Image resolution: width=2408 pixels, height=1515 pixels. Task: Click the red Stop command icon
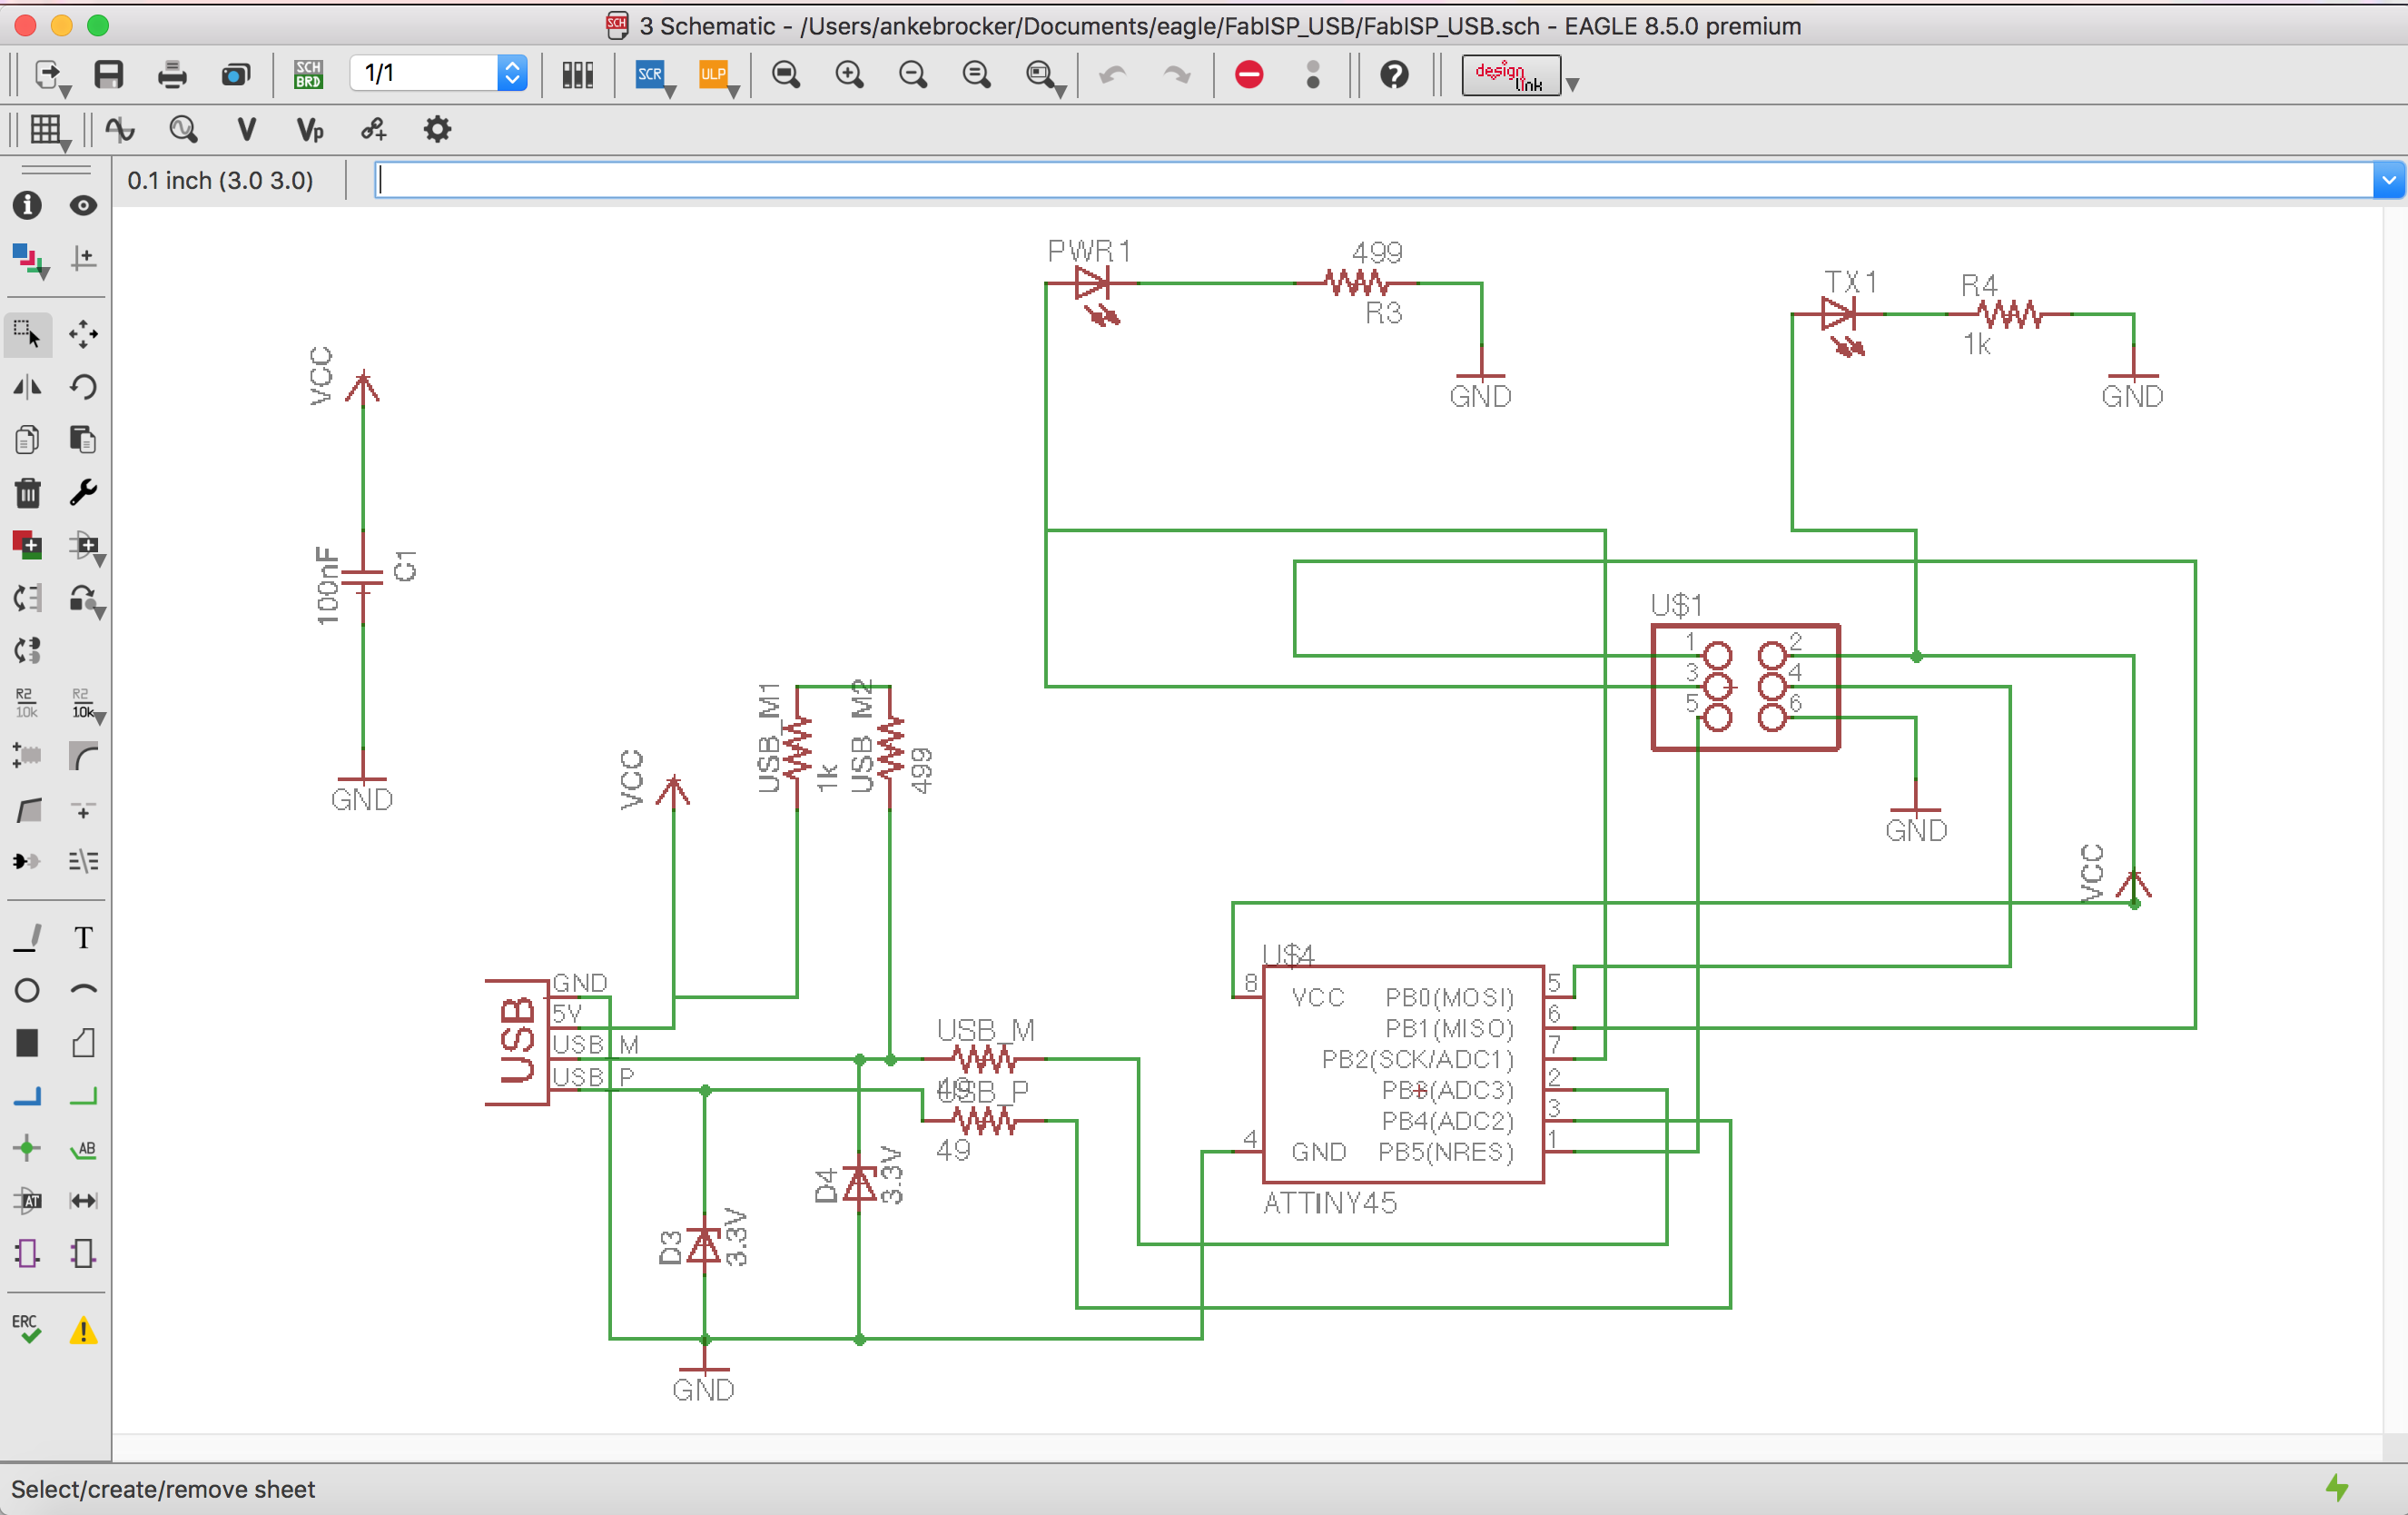click(x=1249, y=75)
